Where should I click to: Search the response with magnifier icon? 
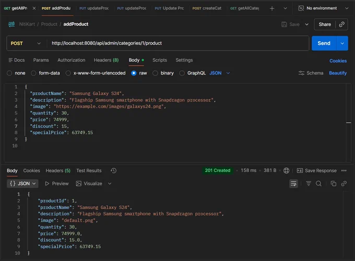click(318, 183)
